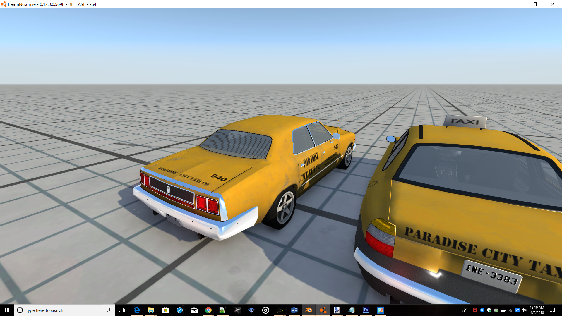Open the paint-style image editor on the taskbar
This screenshot has width=562, height=316.
pos(337,310)
